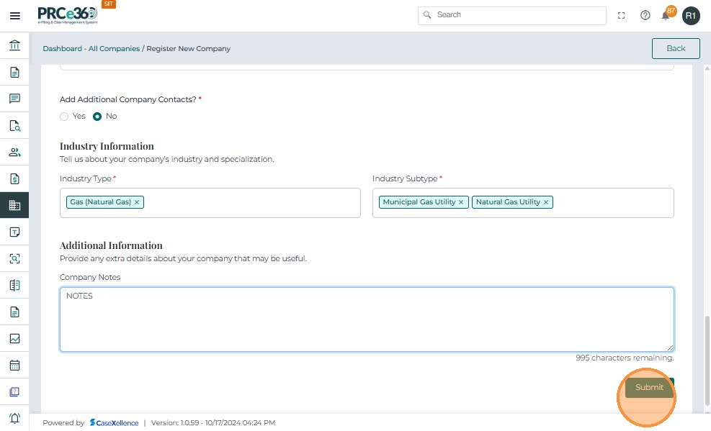Viewport: 711px width, 431px height.
Task: Click the Dashboard - All Companies breadcrumb
Action: click(x=91, y=49)
